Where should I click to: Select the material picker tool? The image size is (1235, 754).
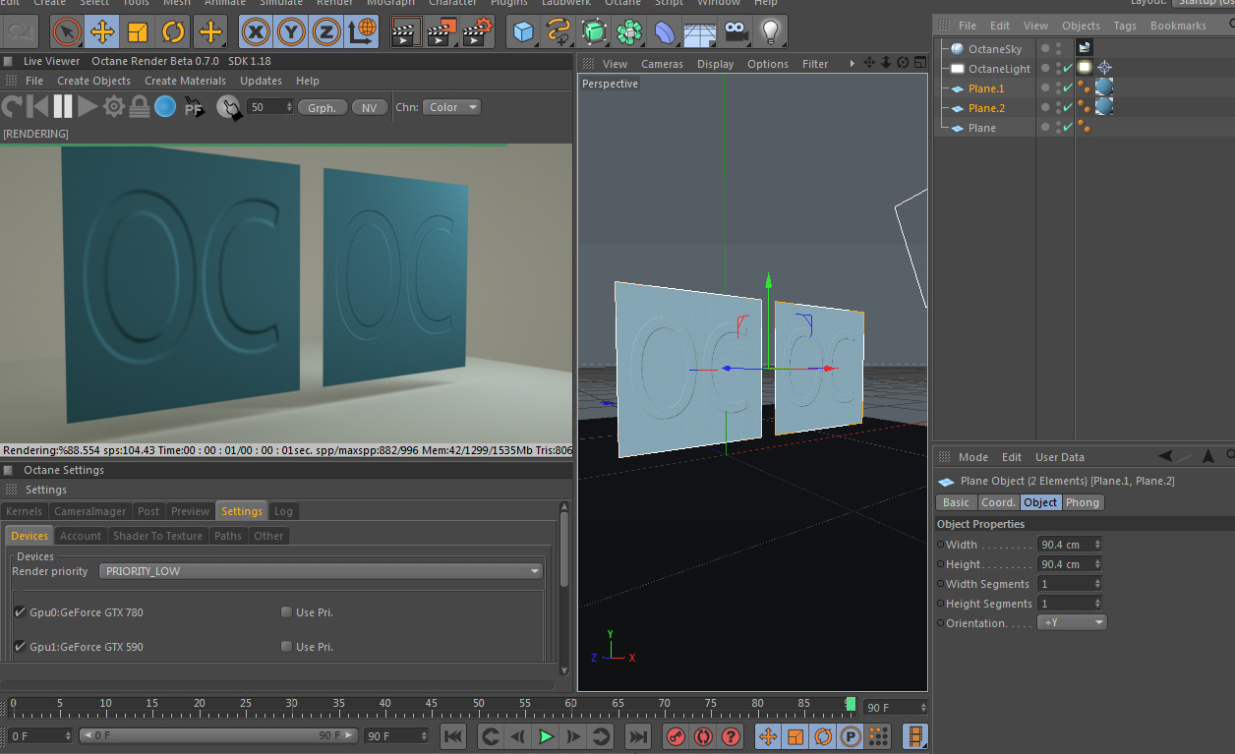click(x=228, y=107)
